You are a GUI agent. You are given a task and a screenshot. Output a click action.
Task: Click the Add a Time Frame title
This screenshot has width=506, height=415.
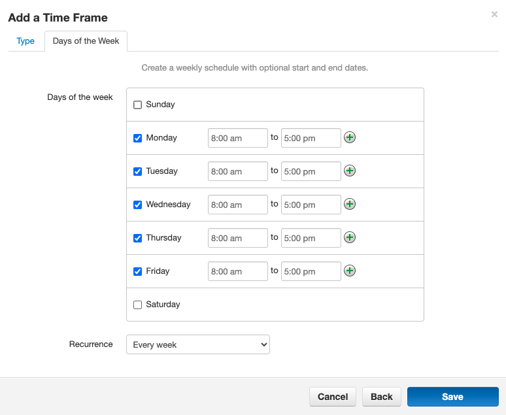click(x=58, y=18)
